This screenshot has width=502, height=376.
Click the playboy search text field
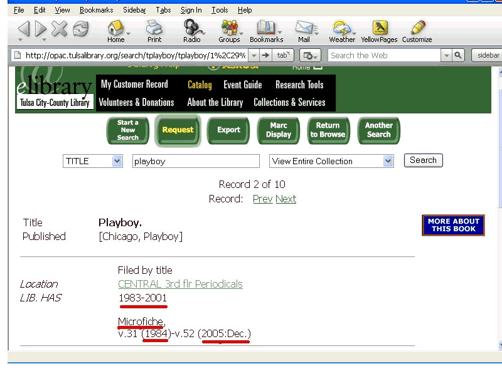pyautogui.click(x=196, y=161)
